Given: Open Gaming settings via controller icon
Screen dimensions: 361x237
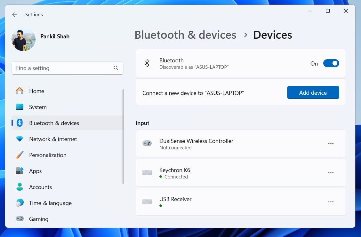Looking at the screenshot, I should coord(19,219).
